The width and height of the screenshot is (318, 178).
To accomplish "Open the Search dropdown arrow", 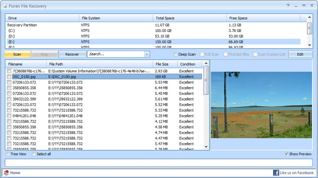I will 147,54.
